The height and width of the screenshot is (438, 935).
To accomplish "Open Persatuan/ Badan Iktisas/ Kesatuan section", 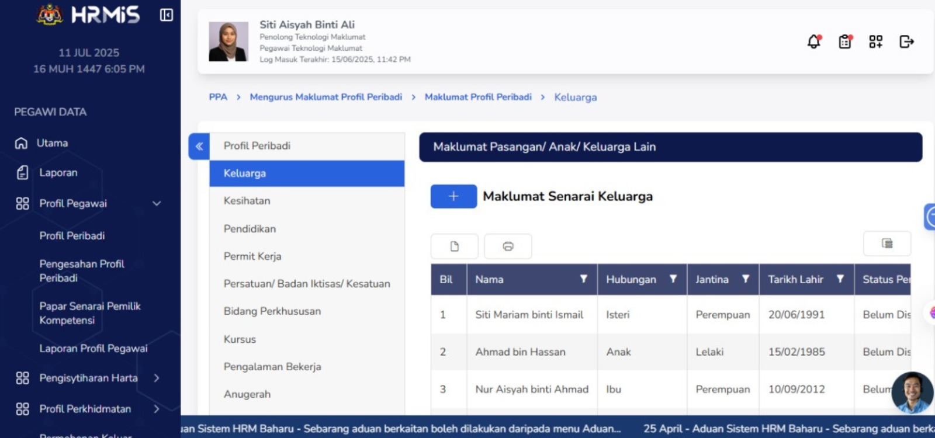I will (307, 284).
